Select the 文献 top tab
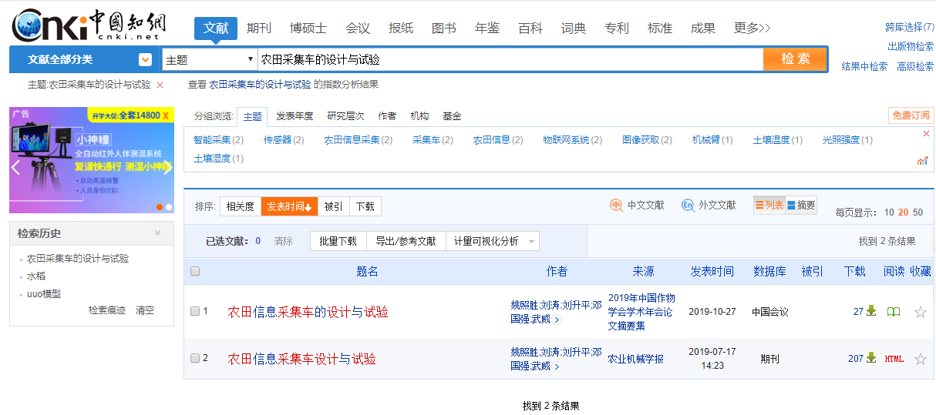The width and height of the screenshot is (936, 415). click(216, 28)
